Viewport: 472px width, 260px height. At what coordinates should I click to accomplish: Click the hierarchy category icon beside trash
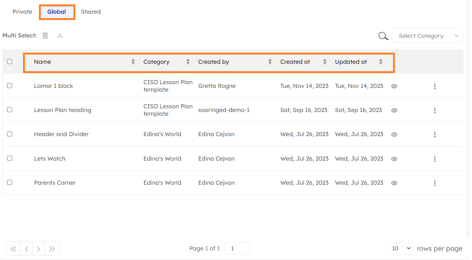point(60,36)
